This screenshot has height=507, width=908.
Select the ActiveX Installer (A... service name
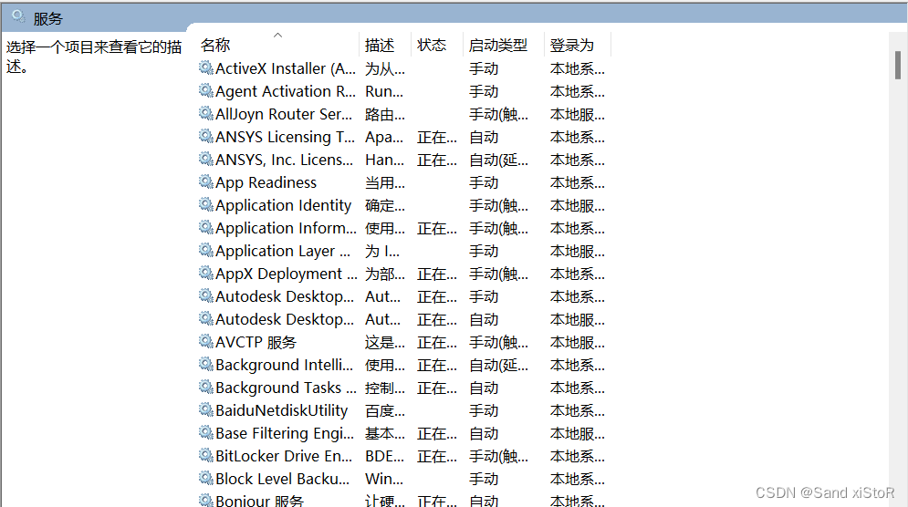pos(286,69)
